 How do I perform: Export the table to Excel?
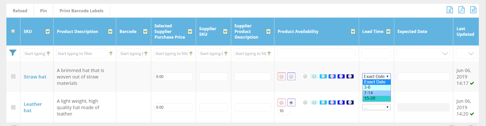[450, 10]
